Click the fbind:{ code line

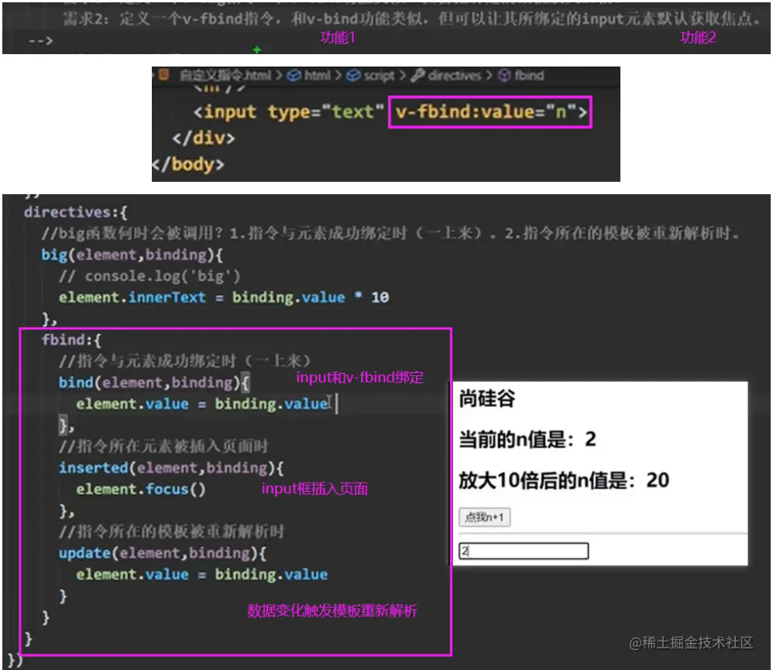[71, 340]
